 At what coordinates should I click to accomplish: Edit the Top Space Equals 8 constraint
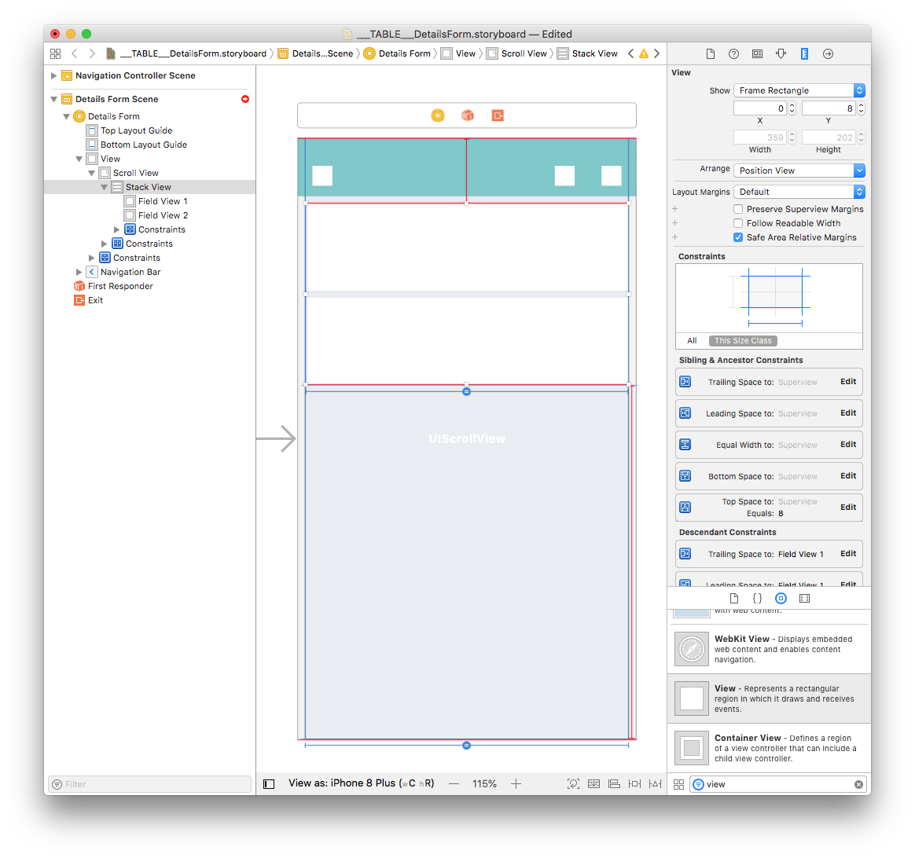coord(848,508)
